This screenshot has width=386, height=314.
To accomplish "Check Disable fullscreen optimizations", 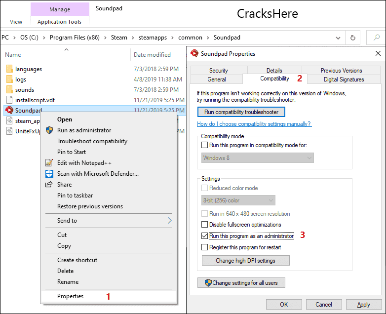I will tap(204, 224).
